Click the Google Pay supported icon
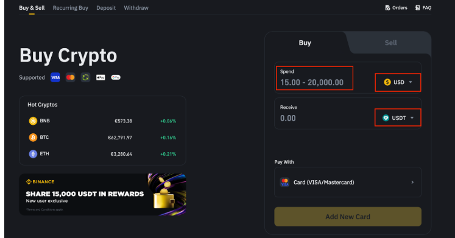The height and width of the screenshot is (238, 455). click(116, 77)
